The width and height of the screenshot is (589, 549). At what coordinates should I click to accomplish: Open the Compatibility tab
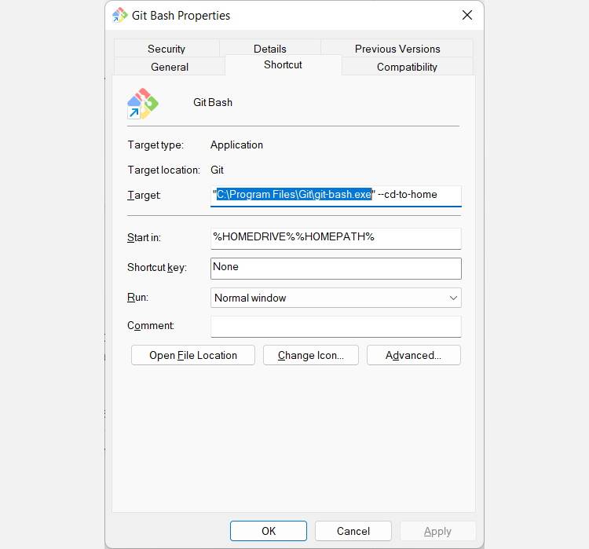407,67
